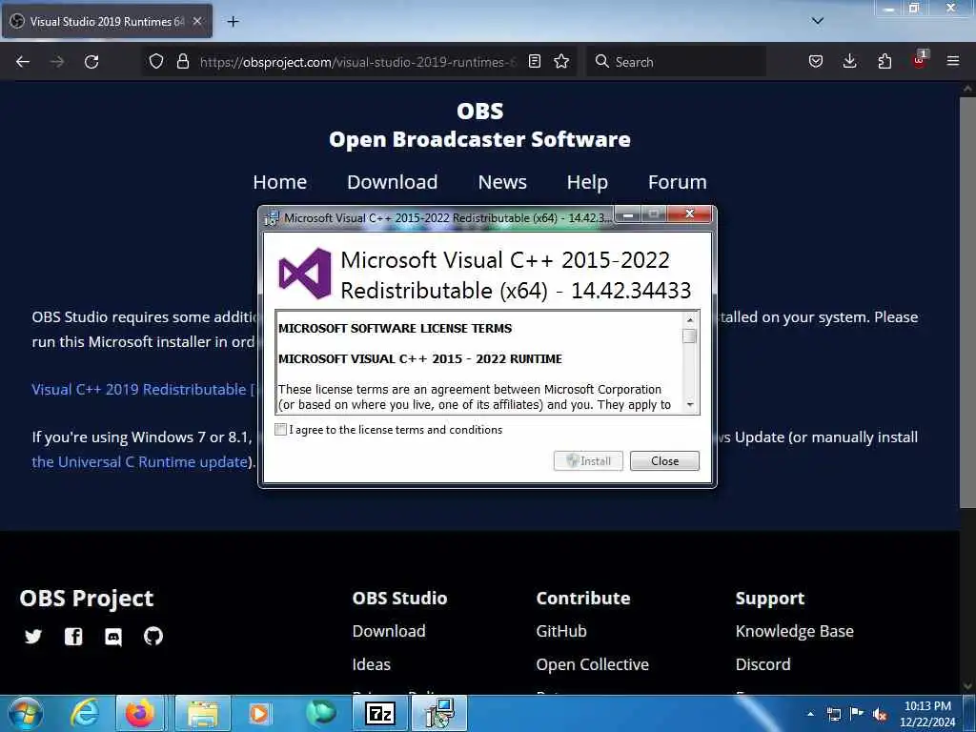Viewport: 976px width, 732px height.
Task: Show hidden system tray icons arrow
Action: (x=810, y=714)
